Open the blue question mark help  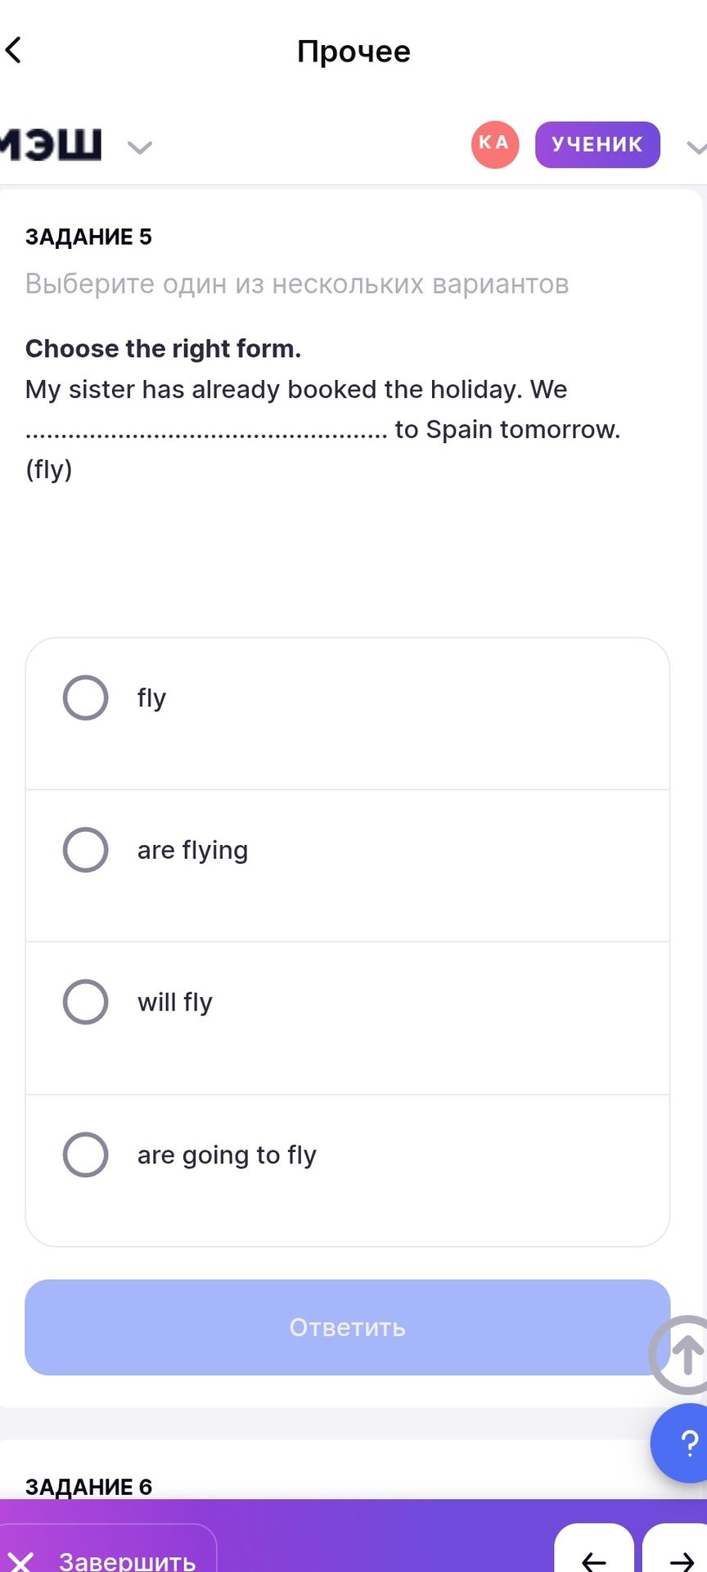680,1443
